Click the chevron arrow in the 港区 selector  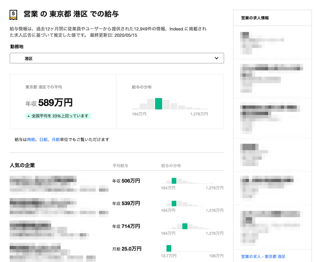point(216,58)
